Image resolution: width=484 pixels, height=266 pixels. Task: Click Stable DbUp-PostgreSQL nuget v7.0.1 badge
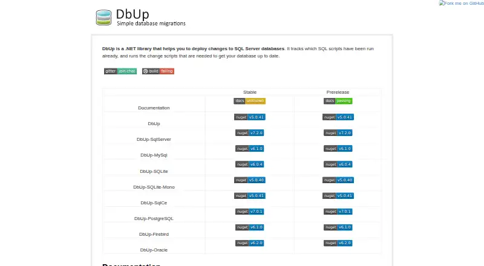(250, 212)
